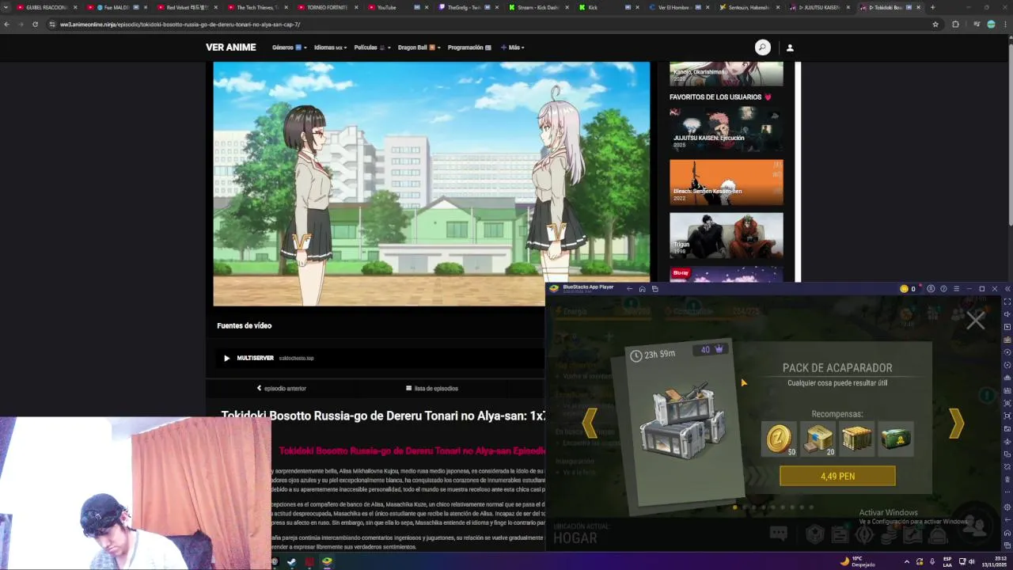Expand the Películas dropdown menu
Image resolution: width=1013 pixels, height=570 pixels.
coord(372,47)
